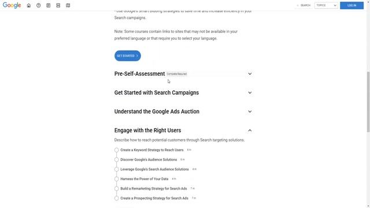Click the Log In button
Image resolution: width=370 pixels, height=208 pixels.
pyautogui.click(x=351, y=5)
